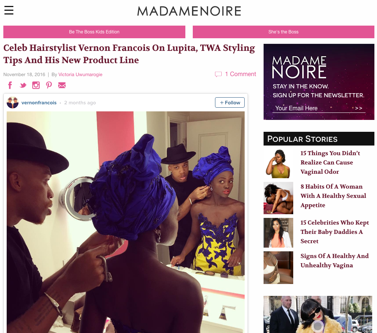Image resolution: width=377 pixels, height=333 pixels.
Task: Open vernonfrancois username link
Action: [x=39, y=102]
